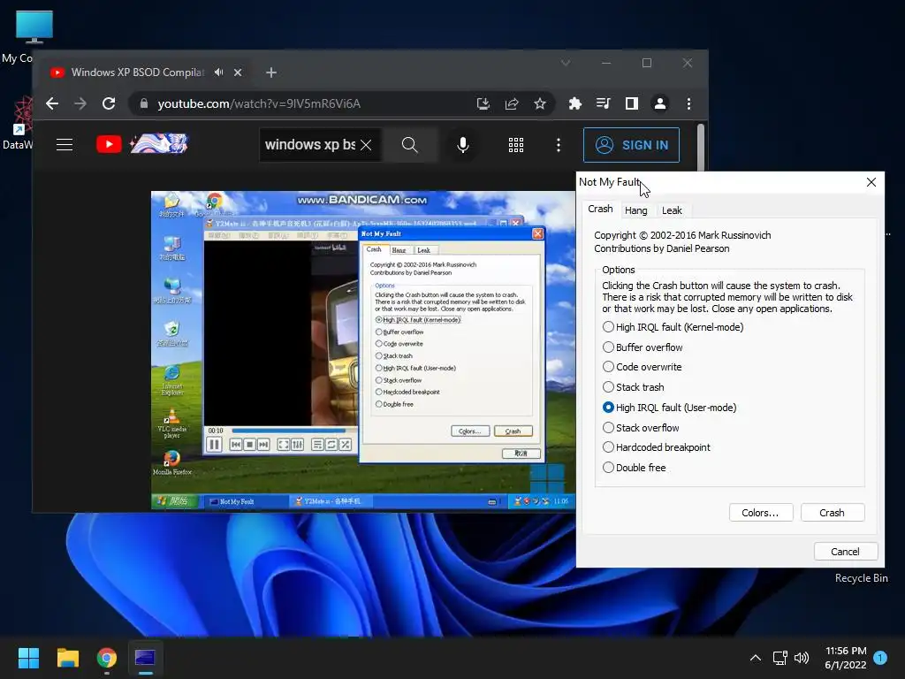Switch to the Hang tab
The height and width of the screenshot is (679, 905).
636,210
